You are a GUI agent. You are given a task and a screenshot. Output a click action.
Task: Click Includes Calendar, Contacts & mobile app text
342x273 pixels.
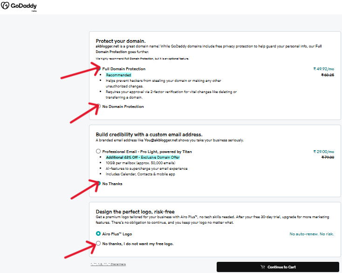(140, 174)
